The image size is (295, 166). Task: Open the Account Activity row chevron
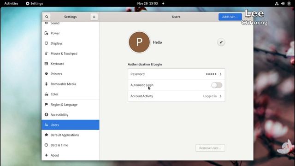coord(220,96)
